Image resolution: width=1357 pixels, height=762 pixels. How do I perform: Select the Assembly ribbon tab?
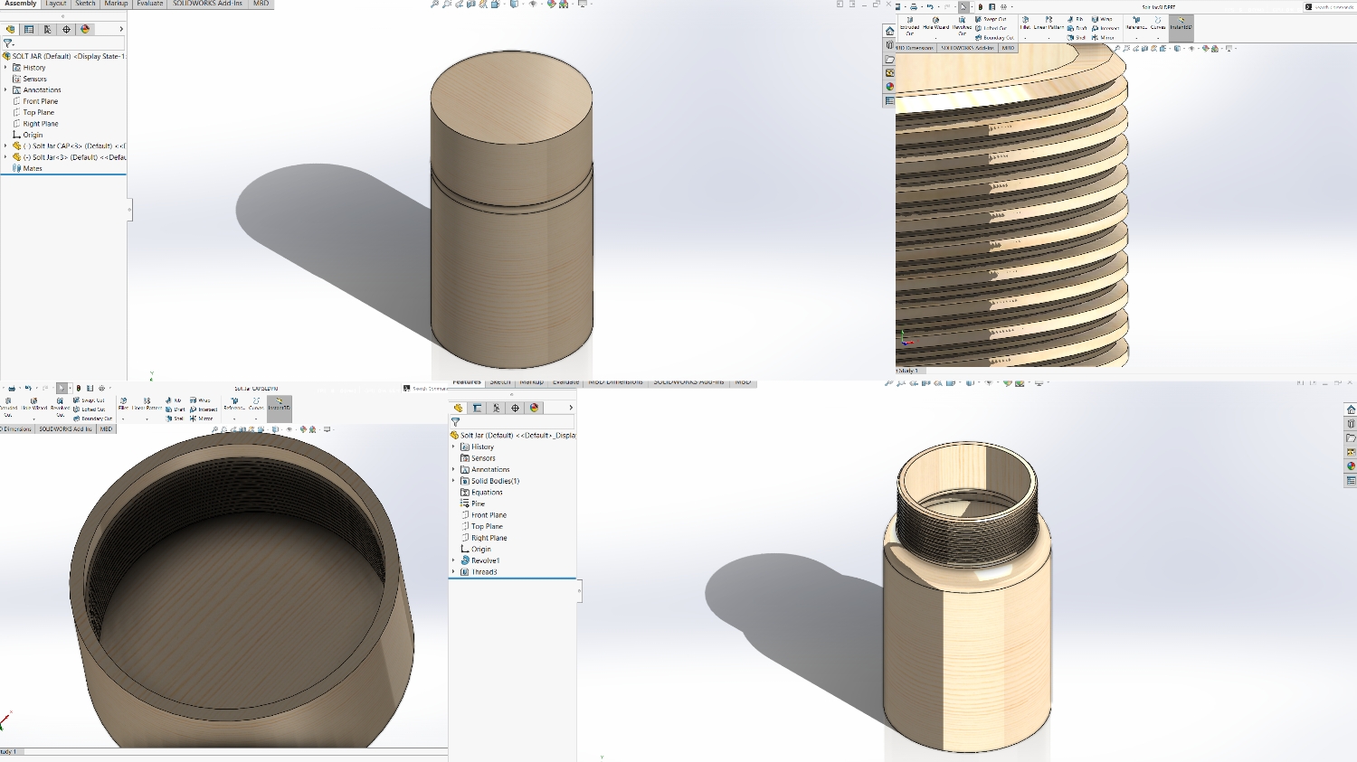(21, 4)
